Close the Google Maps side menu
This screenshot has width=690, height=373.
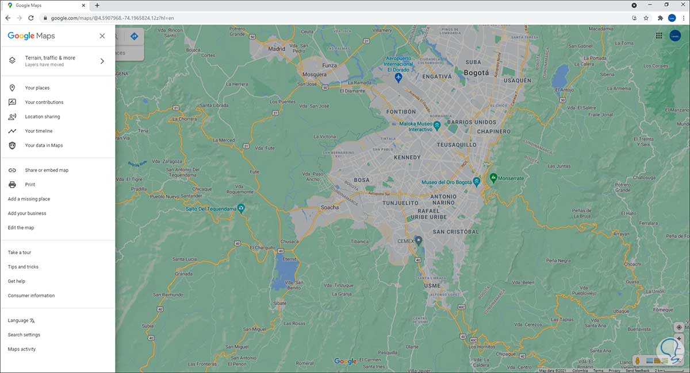click(x=102, y=36)
